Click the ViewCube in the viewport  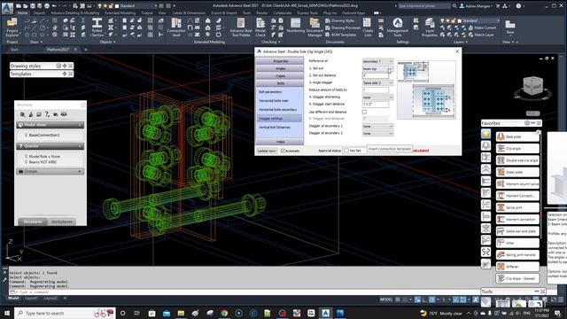(x=533, y=86)
